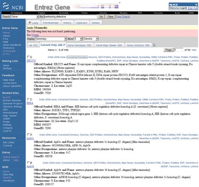The image size is (199, 187).
Task: Open Tutorial under Resources
Action: tap(8, 146)
